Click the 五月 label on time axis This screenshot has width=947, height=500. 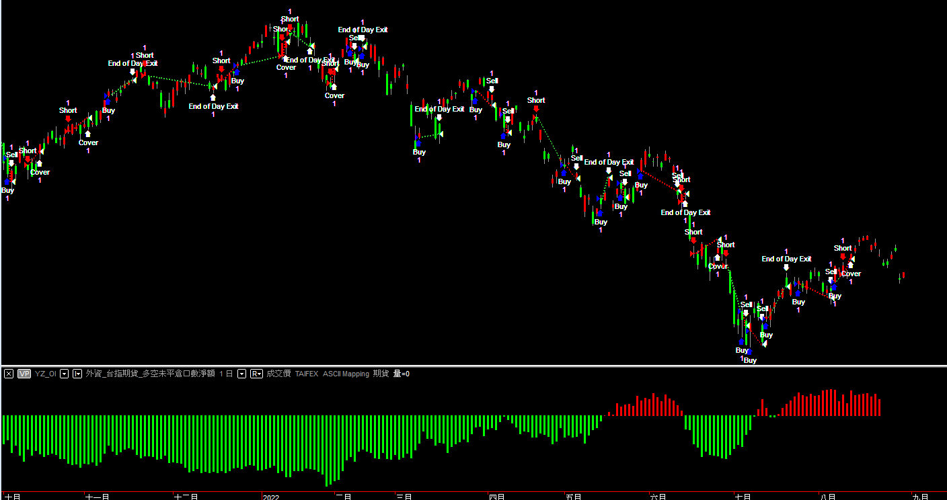click(574, 497)
